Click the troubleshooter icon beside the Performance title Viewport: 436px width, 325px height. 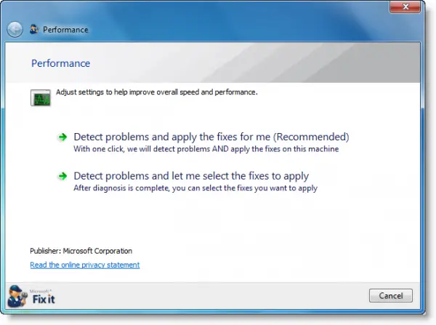[x=34, y=29]
